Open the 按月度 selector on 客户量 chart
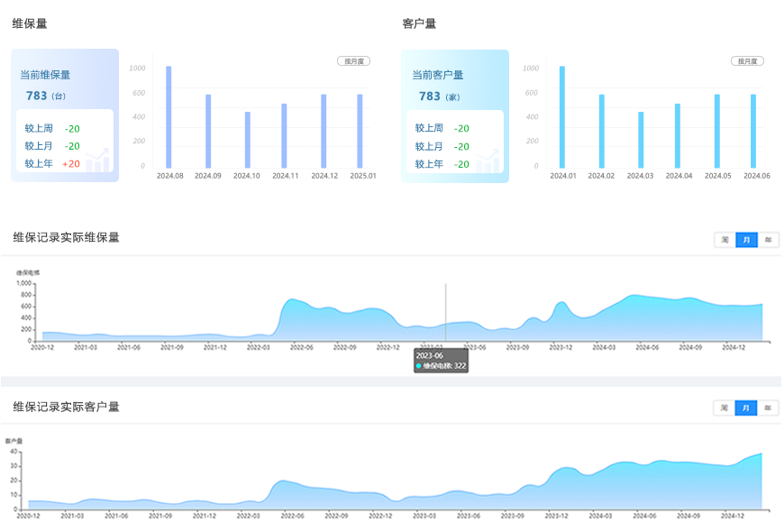Viewport: 784px width, 532px height. pos(747,61)
